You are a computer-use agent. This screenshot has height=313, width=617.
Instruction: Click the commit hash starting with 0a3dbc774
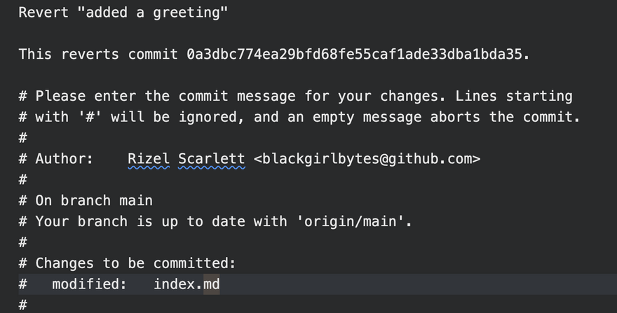click(353, 54)
